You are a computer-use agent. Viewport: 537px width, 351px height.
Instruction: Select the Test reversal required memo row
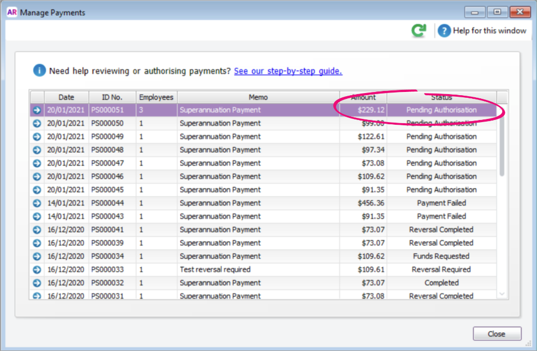click(x=215, y=270)
